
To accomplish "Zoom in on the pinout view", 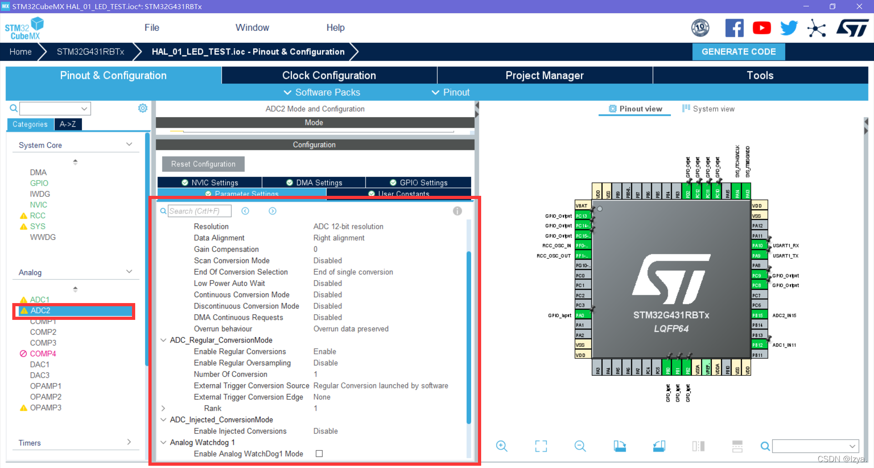I will coord(502,446).
